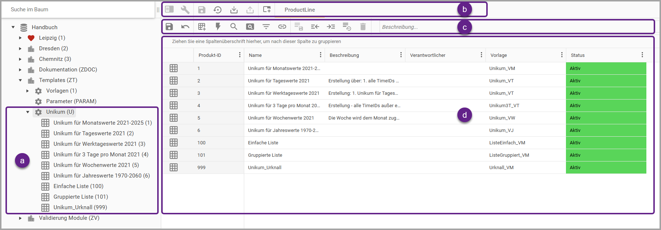Screen dimensions: 661x230
Task: Click the download icon in top toolbar
Action: 234,10
